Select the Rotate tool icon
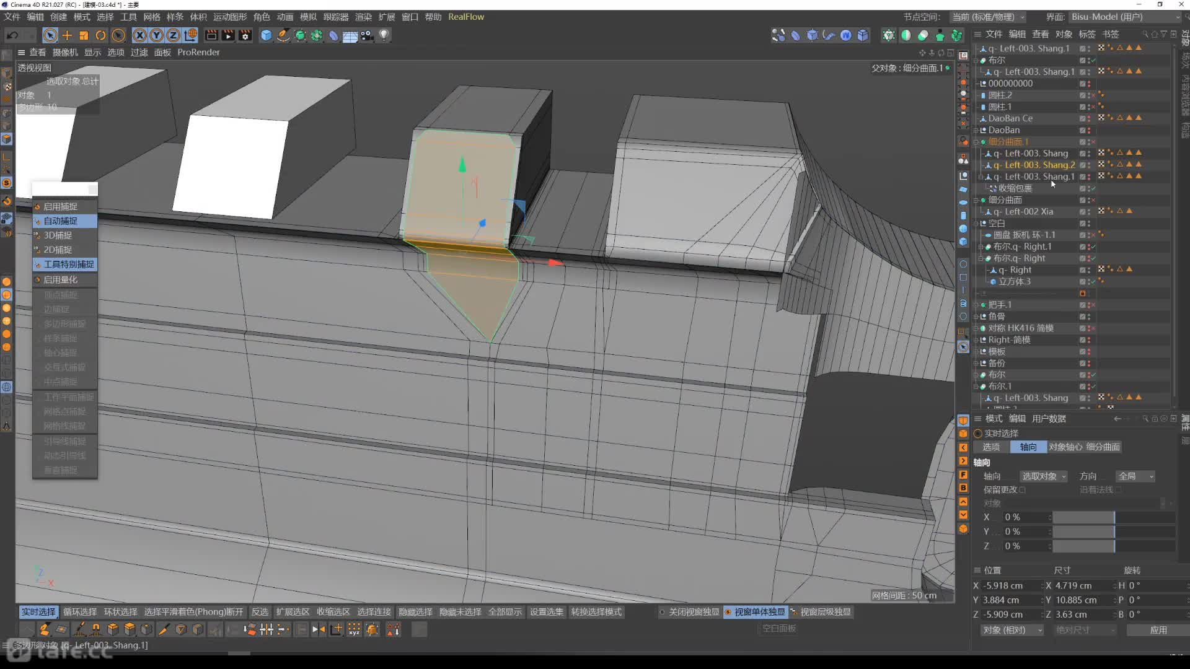The height and width of the screenshot is (669, 1190). [x=100, y=35]
